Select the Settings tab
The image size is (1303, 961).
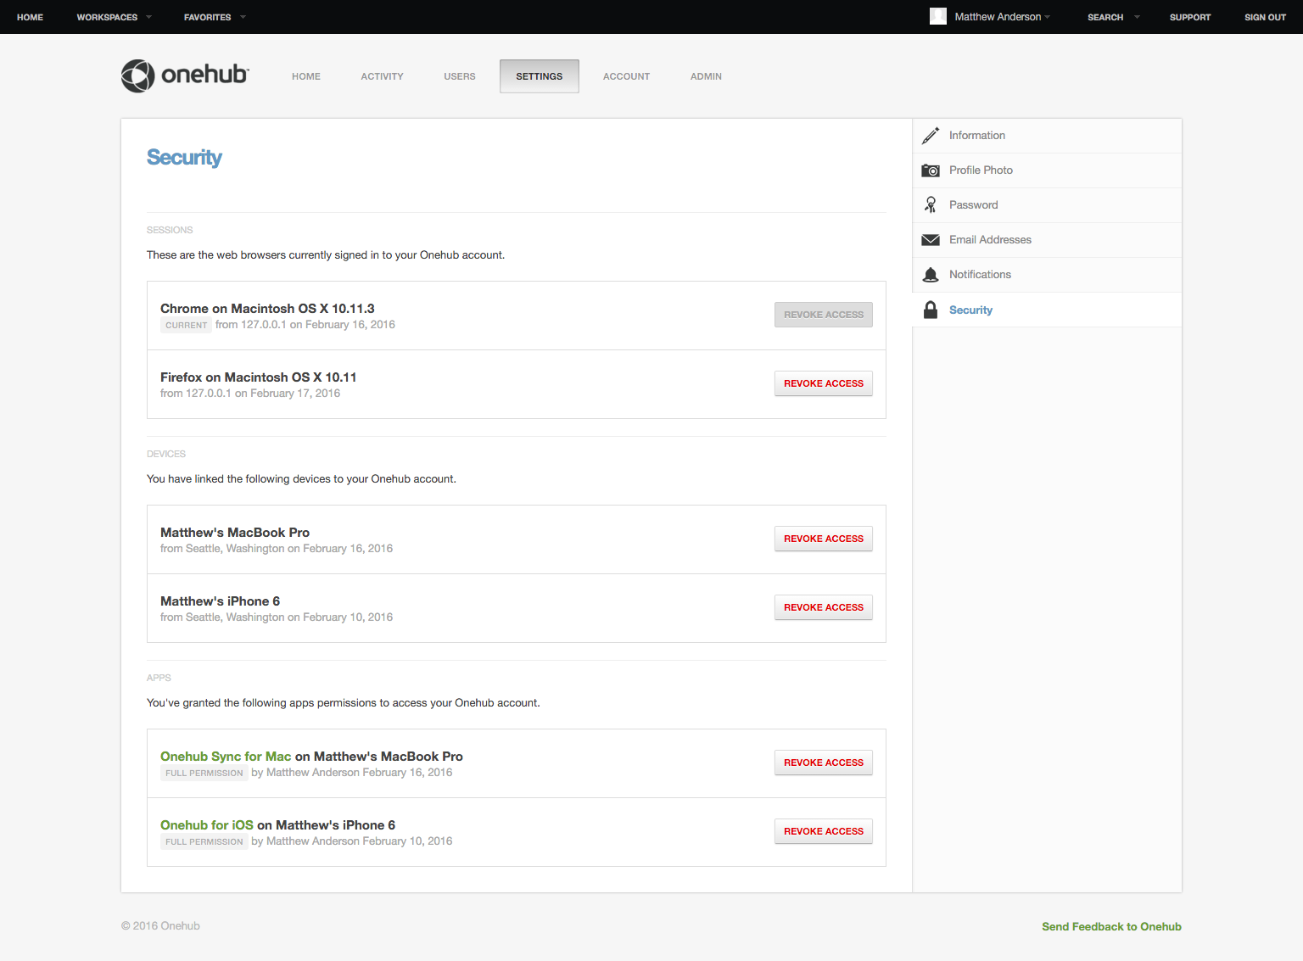tap(540, 76)
